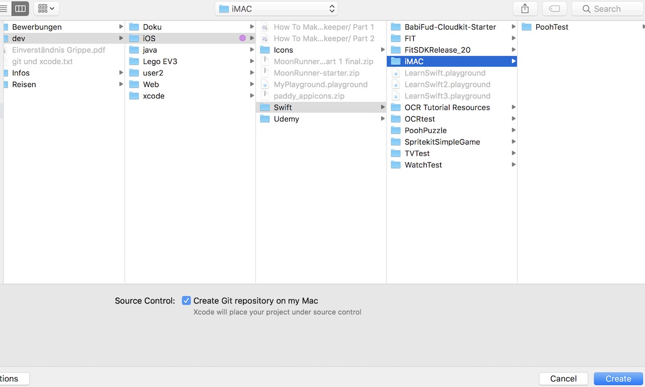This screenshot has height=387, width=645.
Task: Select the column view icon
Action: [x=20, y=9]
